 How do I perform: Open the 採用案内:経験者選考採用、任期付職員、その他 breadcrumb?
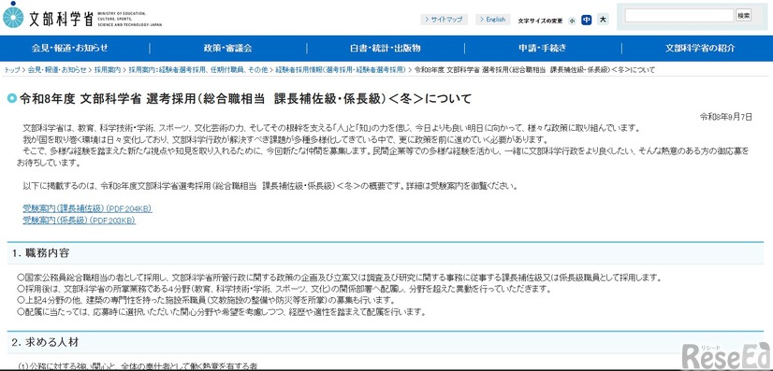tap(198, 70)
